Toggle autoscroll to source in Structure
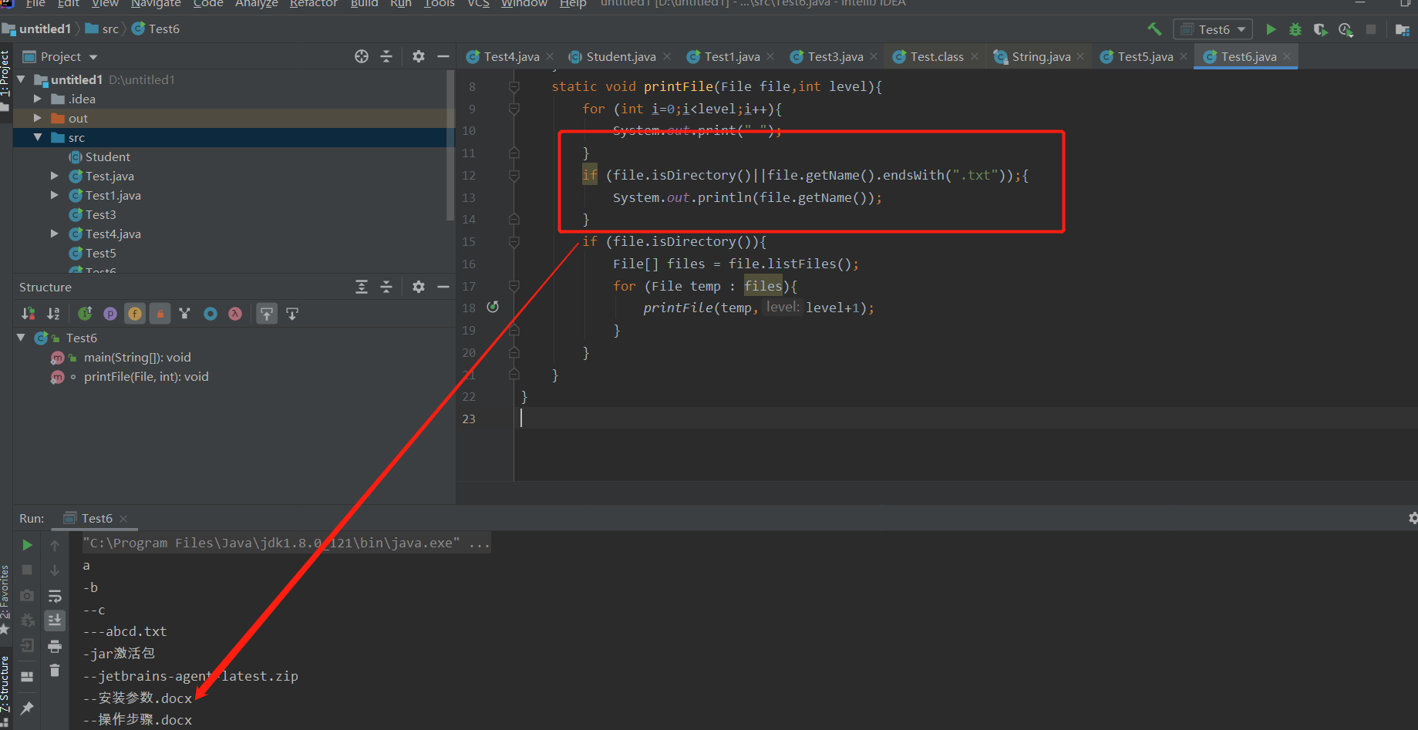Image resolution: width=1418 pixels, height=730 pixels. click(267, 314)
